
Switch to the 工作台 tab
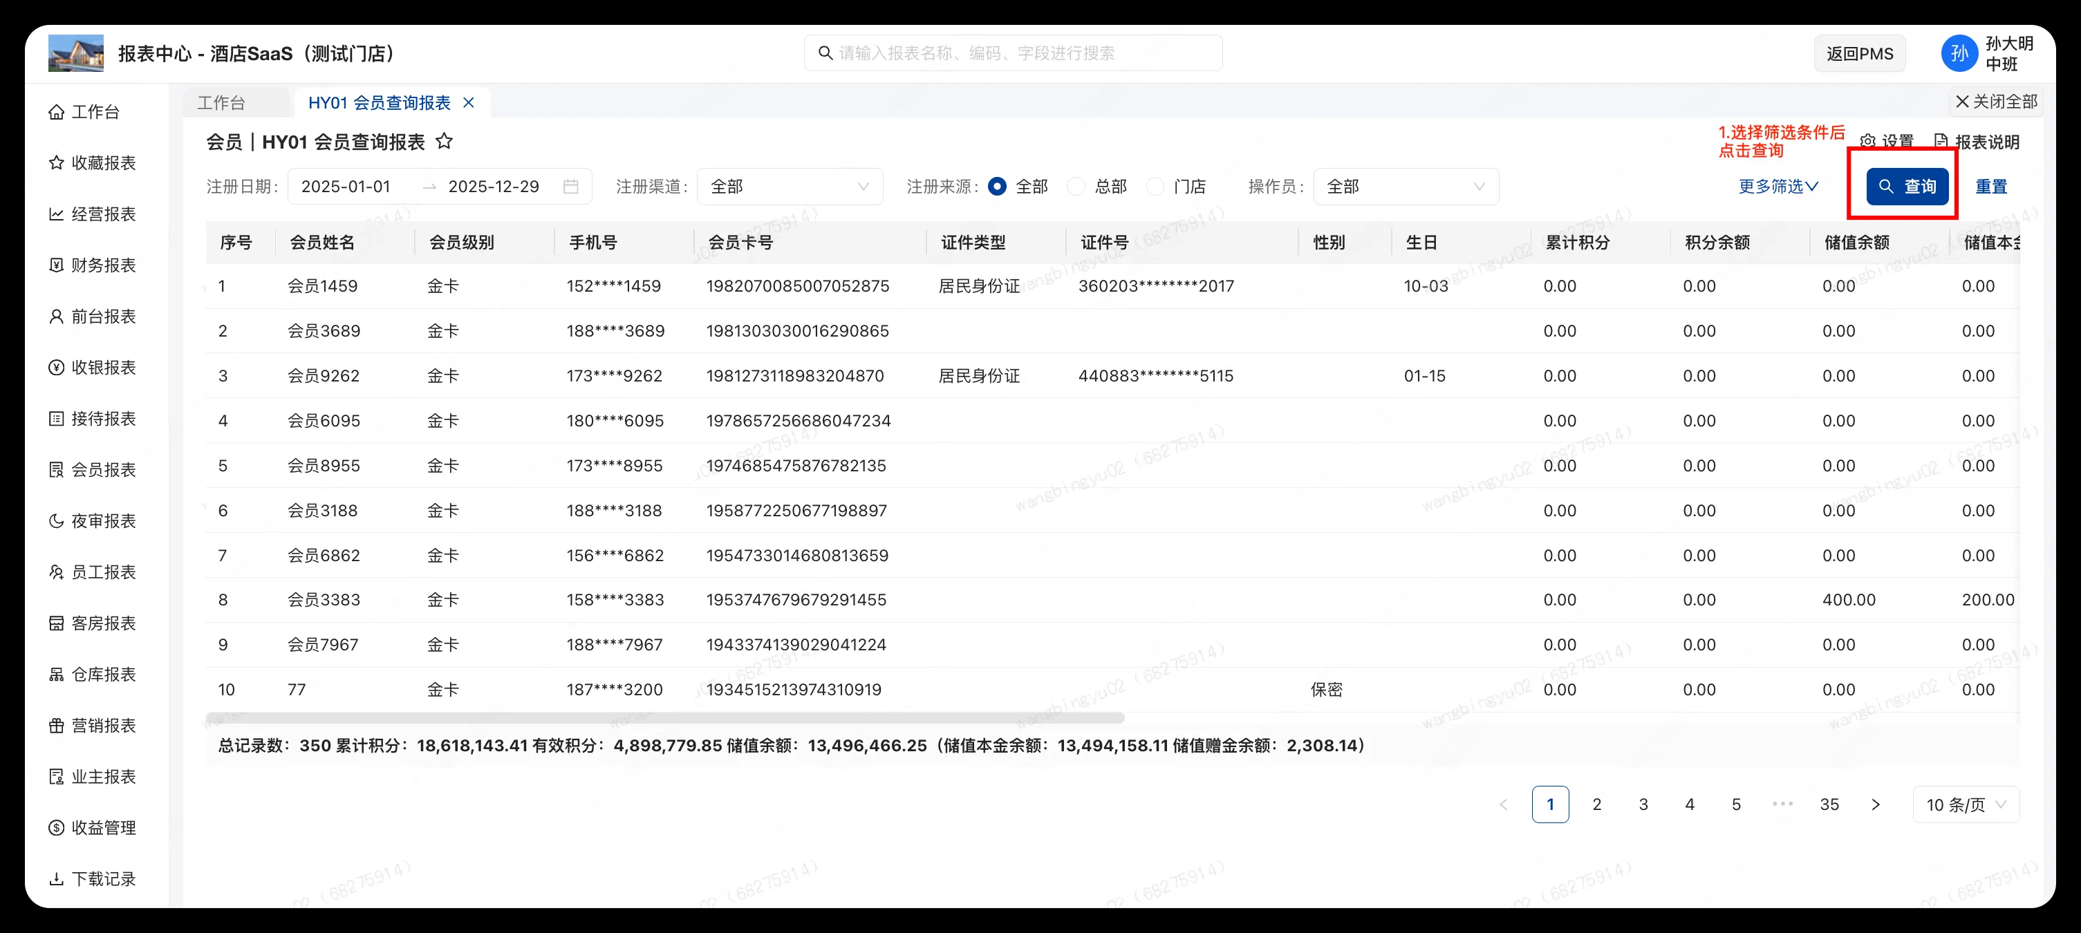(221, 102)
